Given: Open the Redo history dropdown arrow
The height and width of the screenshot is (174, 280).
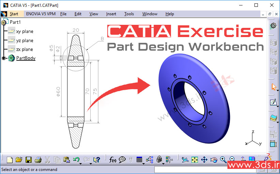Looking at the screenshot, I should (91, 163).
